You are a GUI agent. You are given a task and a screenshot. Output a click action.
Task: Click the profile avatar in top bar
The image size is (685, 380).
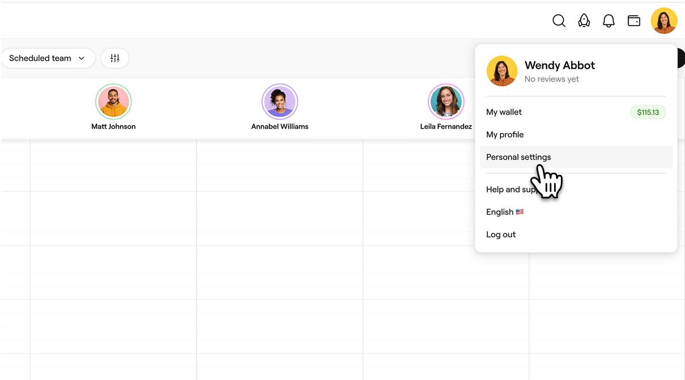pos(664,21)
